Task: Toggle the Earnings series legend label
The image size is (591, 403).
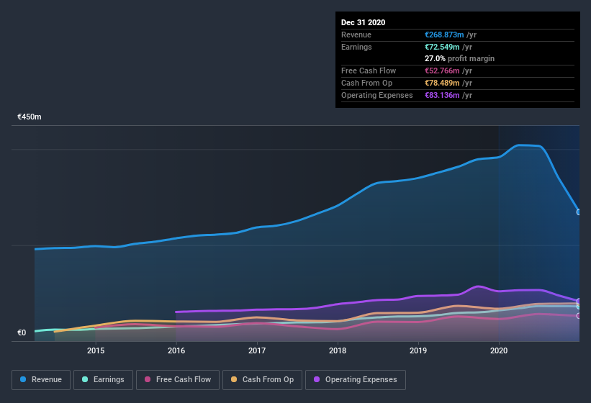Action: [108, 379]
